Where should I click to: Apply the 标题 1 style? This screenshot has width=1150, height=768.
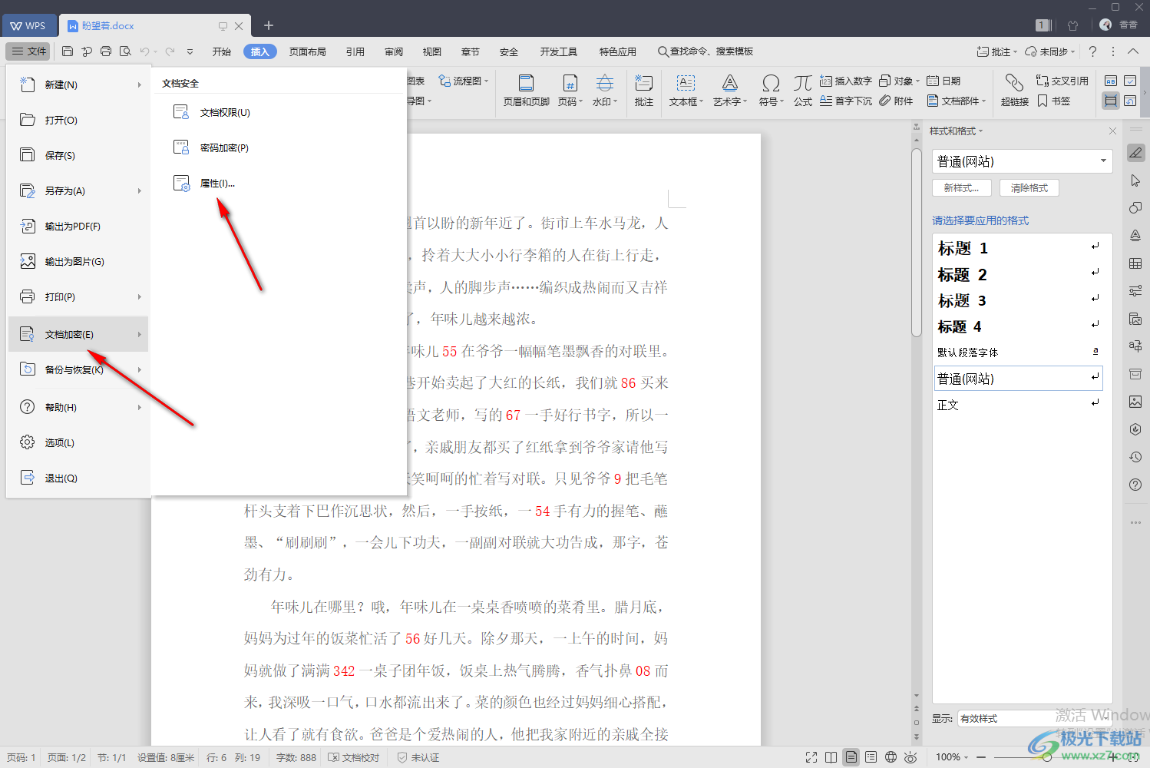1019,248
